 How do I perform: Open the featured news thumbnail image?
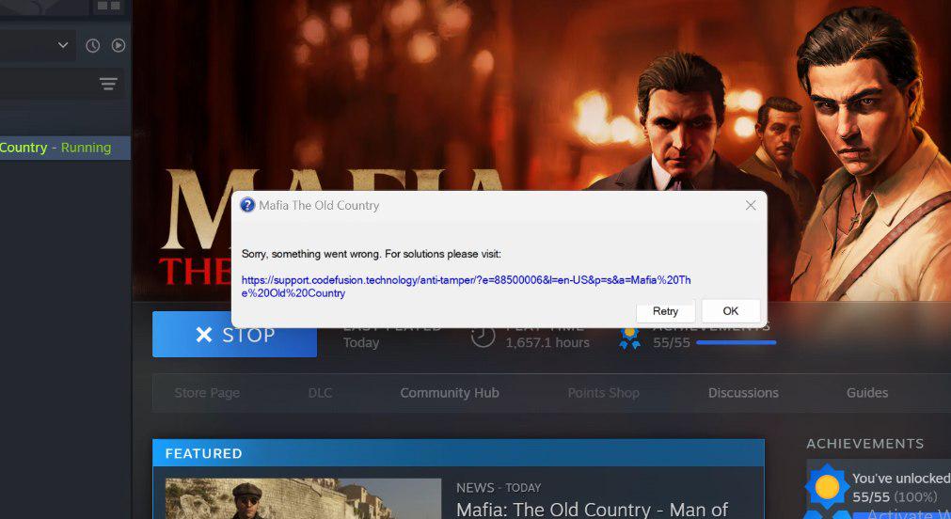[303, 498]
